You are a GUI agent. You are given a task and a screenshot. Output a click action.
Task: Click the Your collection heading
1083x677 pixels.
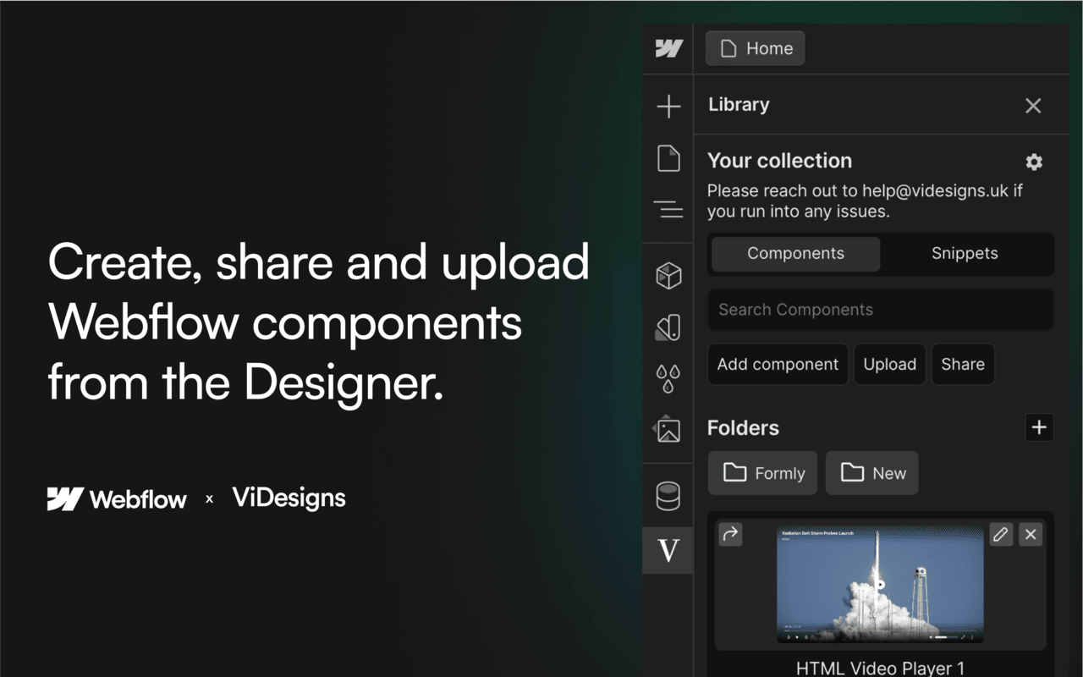(779, 161)
